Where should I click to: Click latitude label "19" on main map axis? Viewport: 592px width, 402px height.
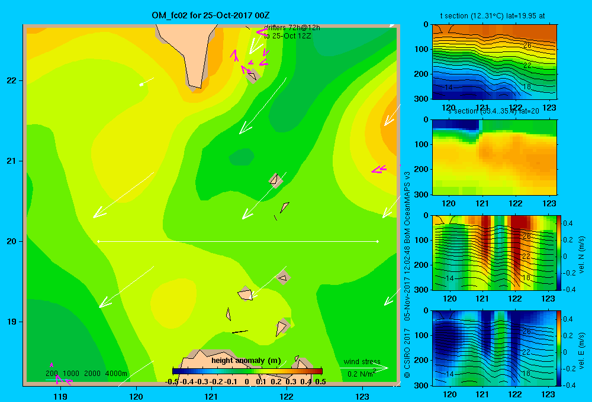11,322
